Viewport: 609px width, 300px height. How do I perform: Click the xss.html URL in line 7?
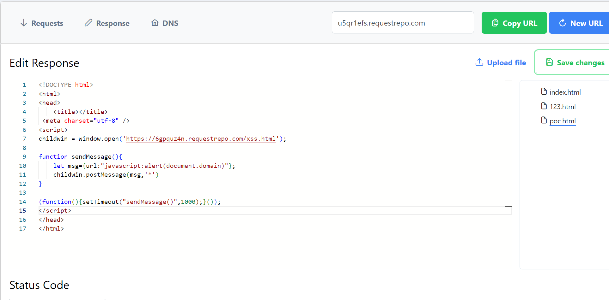click(201, 139)
